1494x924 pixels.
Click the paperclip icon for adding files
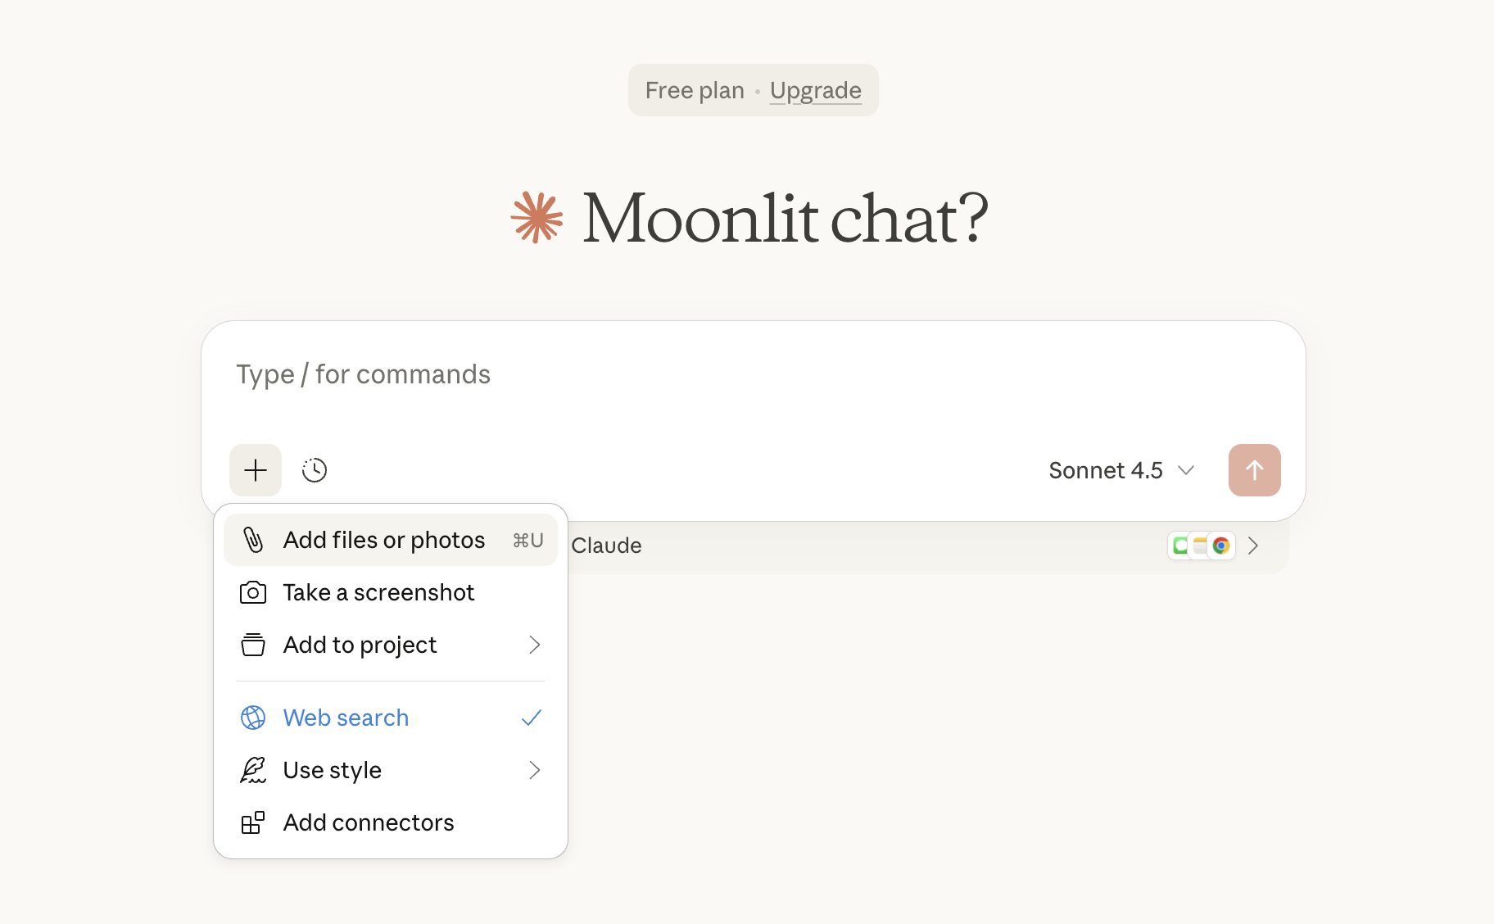click(253, 540)
